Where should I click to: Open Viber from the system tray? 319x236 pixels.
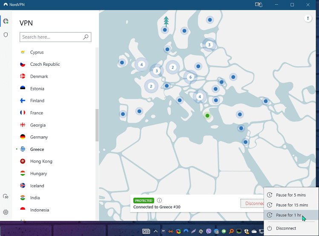coord(209,231)
